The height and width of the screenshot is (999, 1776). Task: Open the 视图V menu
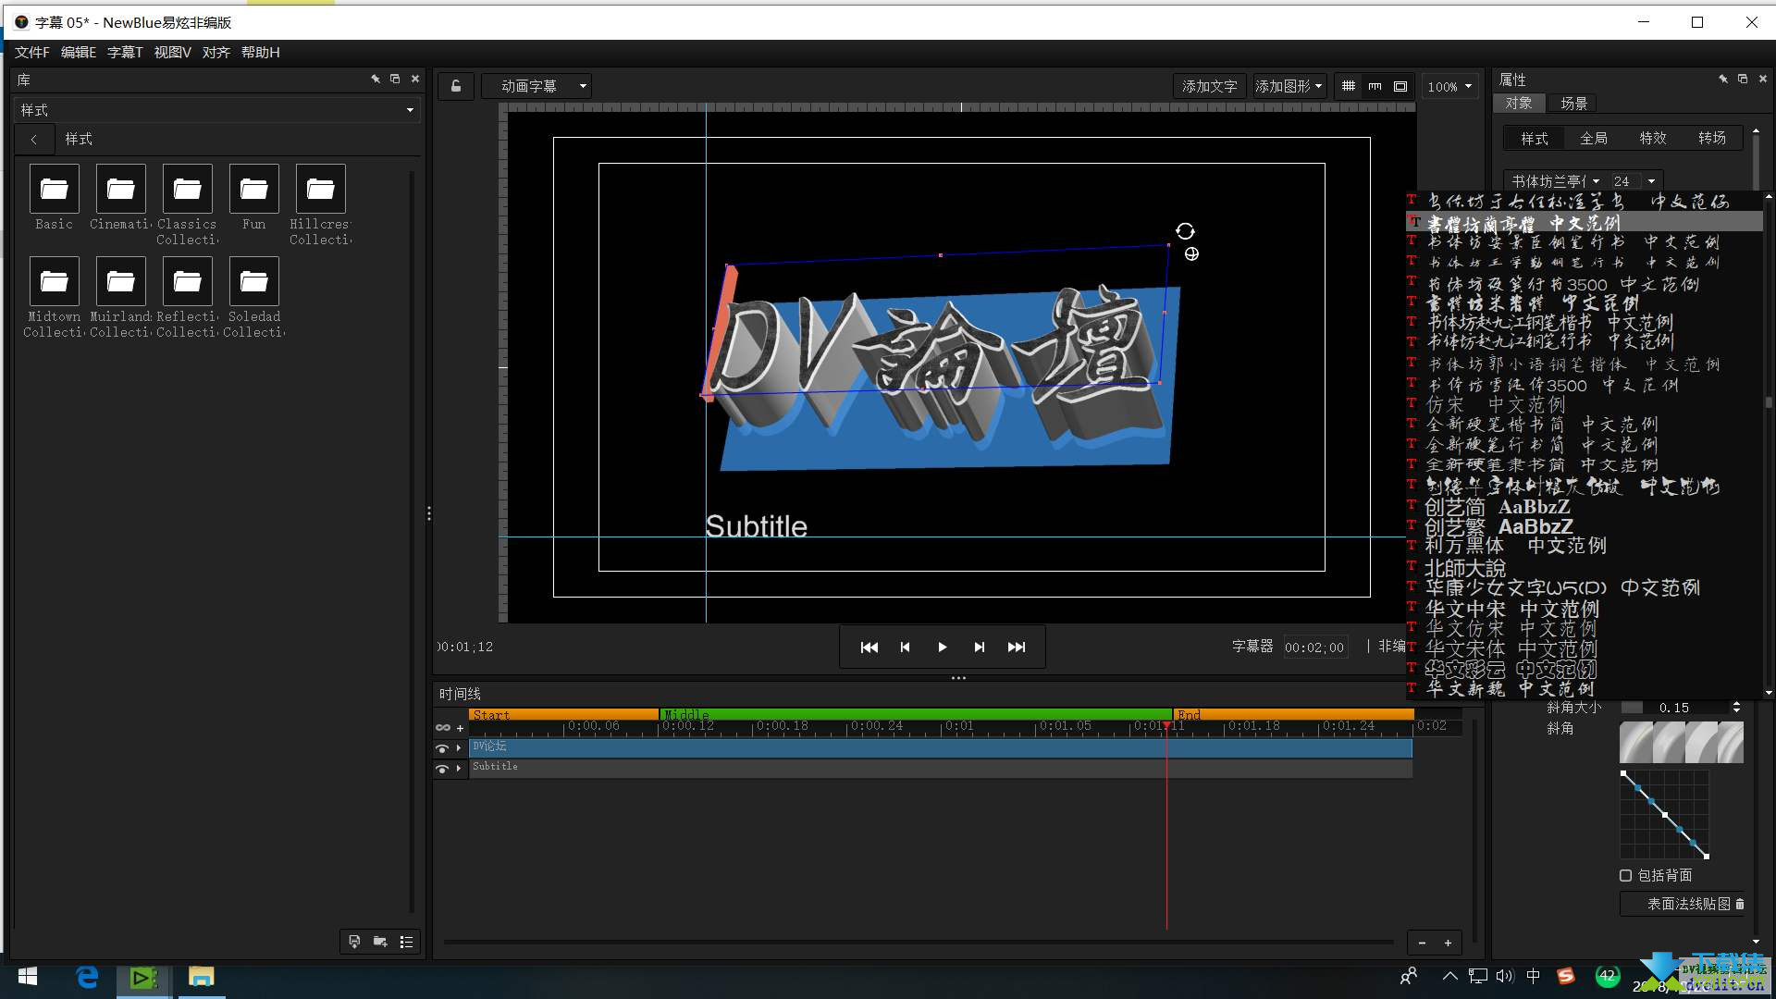pyautogui.click(x=172, y=53)
